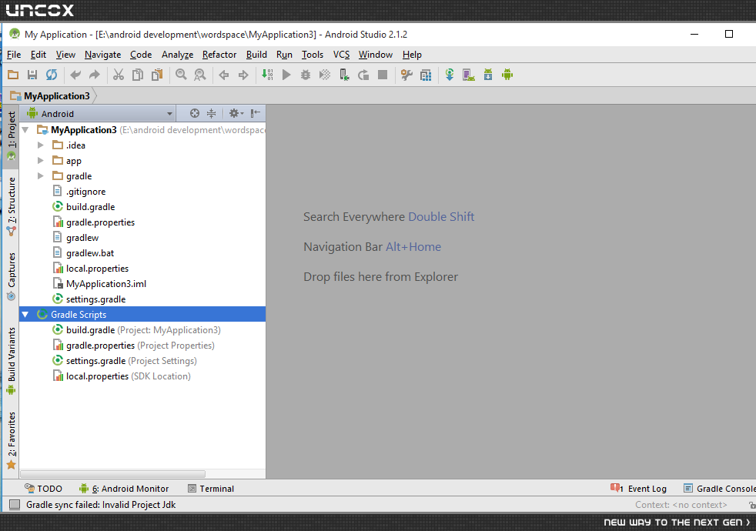Click the Find magnifier icon

pos(181,75)
